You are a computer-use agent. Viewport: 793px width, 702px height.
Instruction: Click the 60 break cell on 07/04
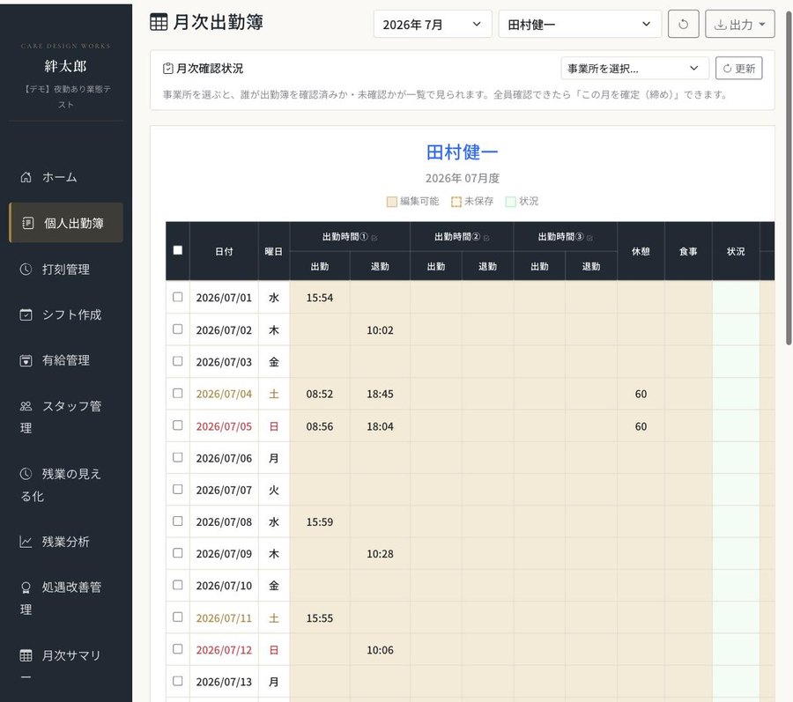pyautogui.click(x=641, y=394)
